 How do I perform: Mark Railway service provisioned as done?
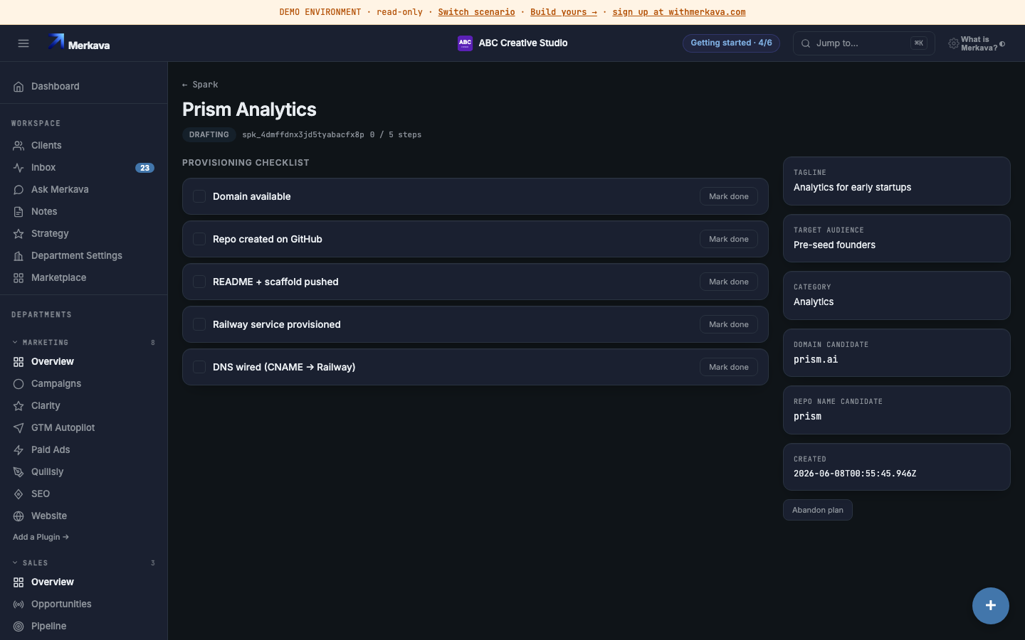click(x=729, y=324)
